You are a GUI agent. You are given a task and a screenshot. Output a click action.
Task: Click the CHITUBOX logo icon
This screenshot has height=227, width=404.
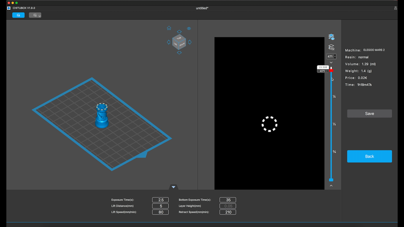click(x=9, y=8)
